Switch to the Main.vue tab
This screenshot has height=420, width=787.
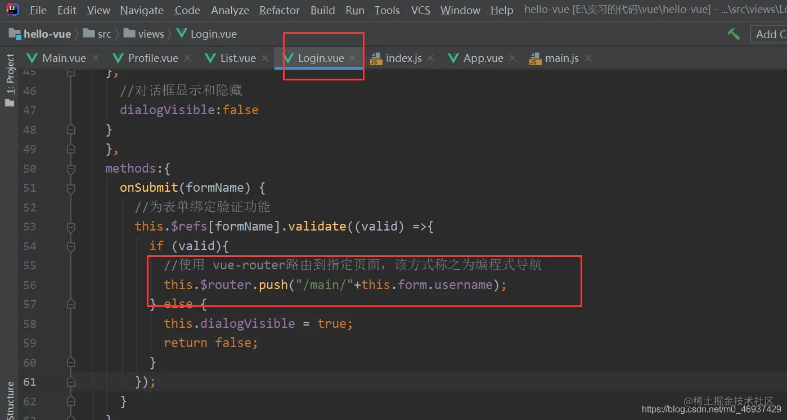coord(64,58)
